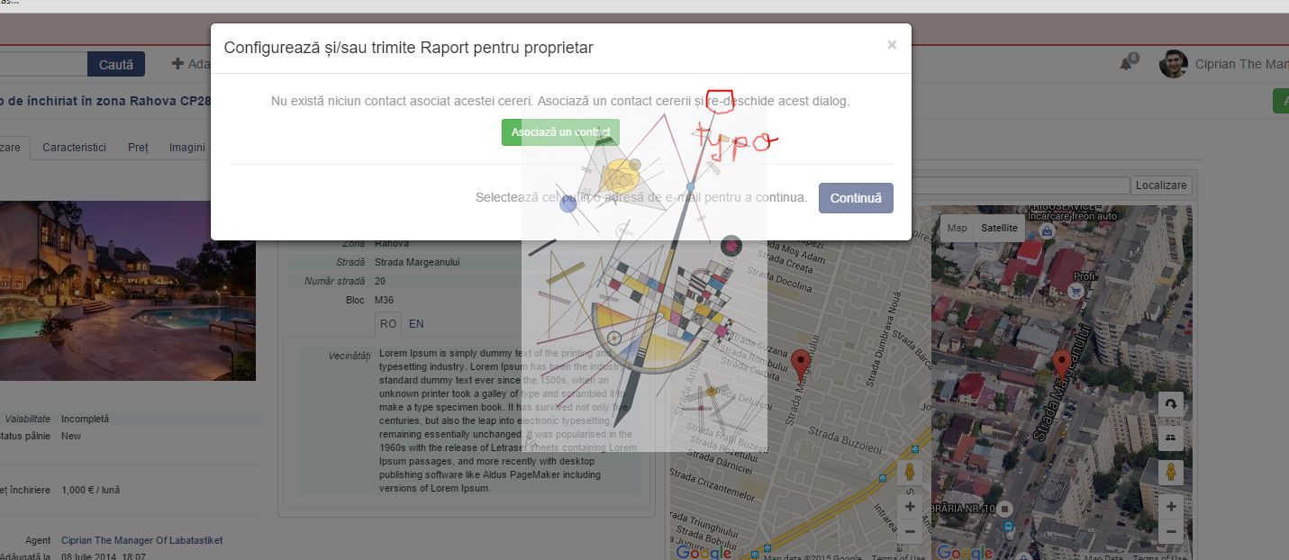Screen dimensions: 1289x560
Task: Switch to the Caracteristici tab
Action: coord(74,148)
